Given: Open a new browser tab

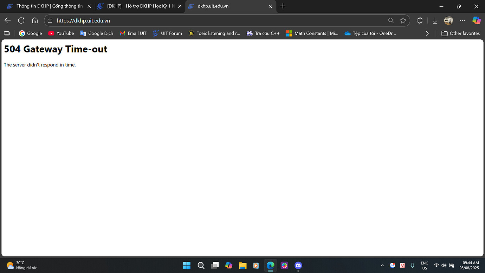Looking at the screenshot, I should 283,6.
